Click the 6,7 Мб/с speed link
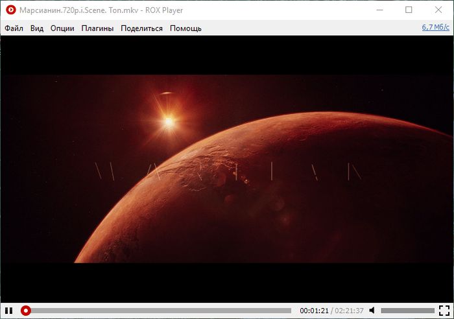Image resolution: width=454 pixels, height=319 pixels. pos(435,27)
